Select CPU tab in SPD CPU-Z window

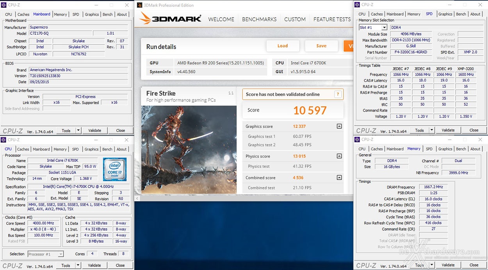[362, 14]
